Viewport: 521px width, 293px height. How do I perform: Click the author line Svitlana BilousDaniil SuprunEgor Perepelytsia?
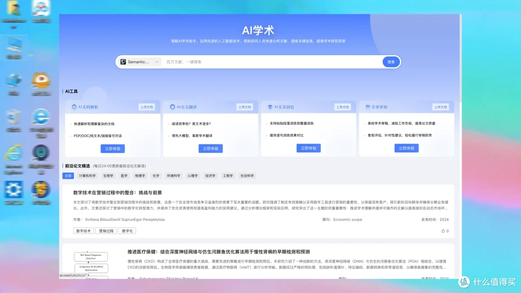pyautogui.click(x=124, y=220)
